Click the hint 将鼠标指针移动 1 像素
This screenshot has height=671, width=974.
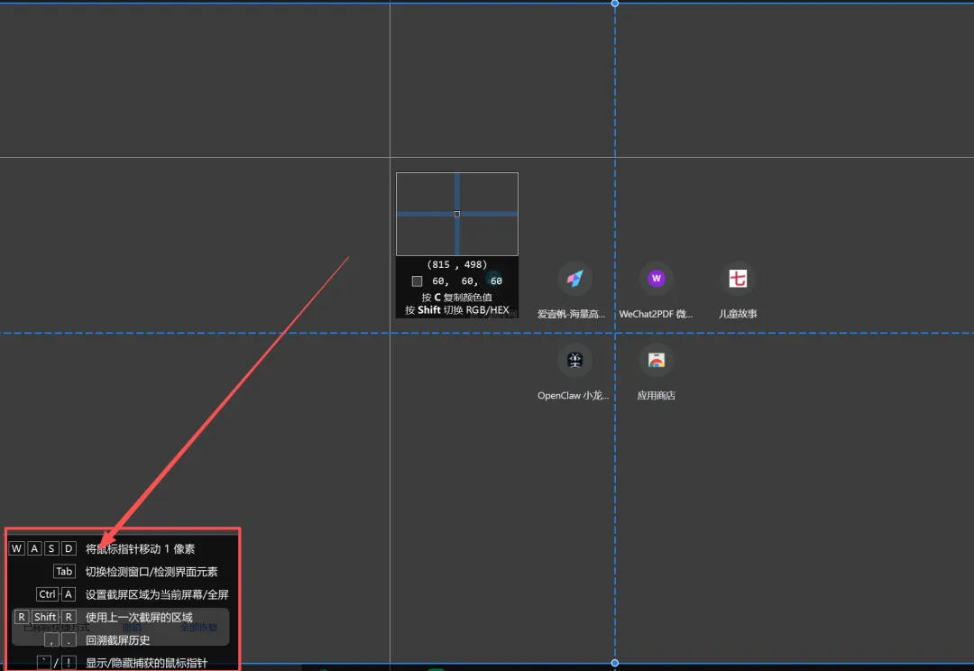point(141,549)
